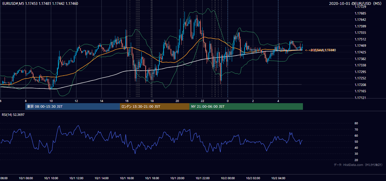Click the 1.17338 price axis label
Screen dimensions: 386x181
[361, 65]
